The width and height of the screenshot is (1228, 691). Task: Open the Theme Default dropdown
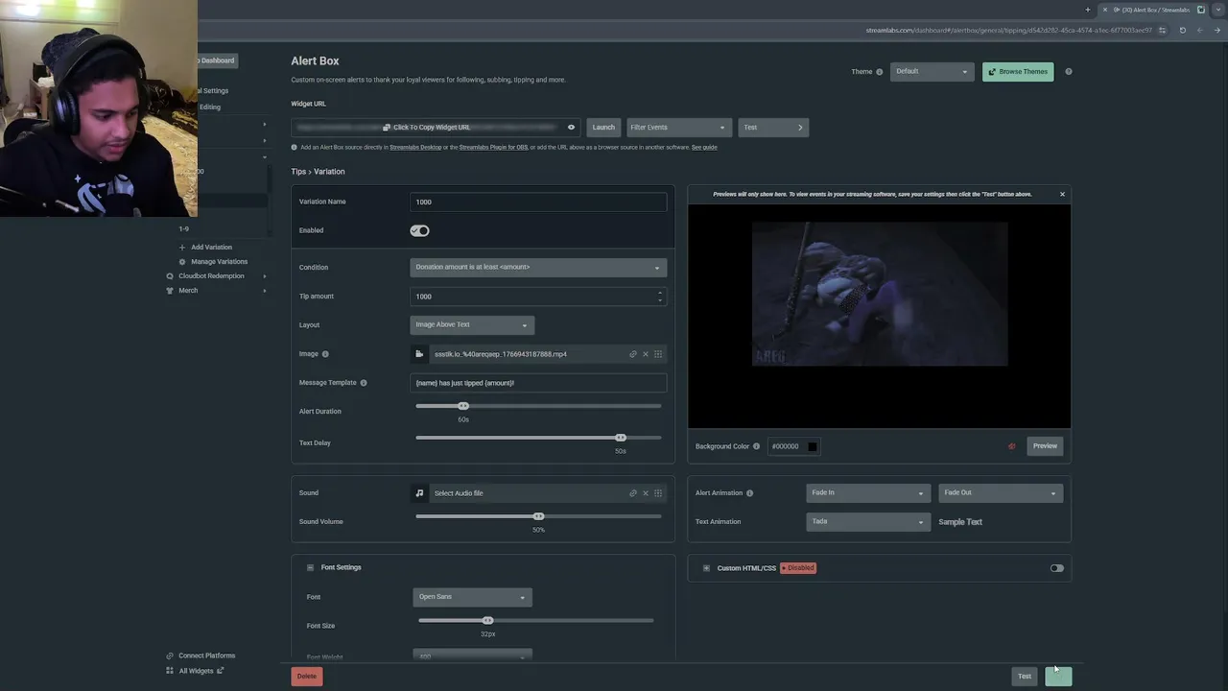(x=932, y=71)
